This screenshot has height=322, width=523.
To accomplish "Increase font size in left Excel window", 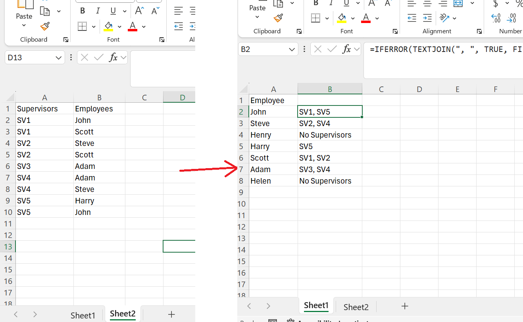I will pos(139,11).
